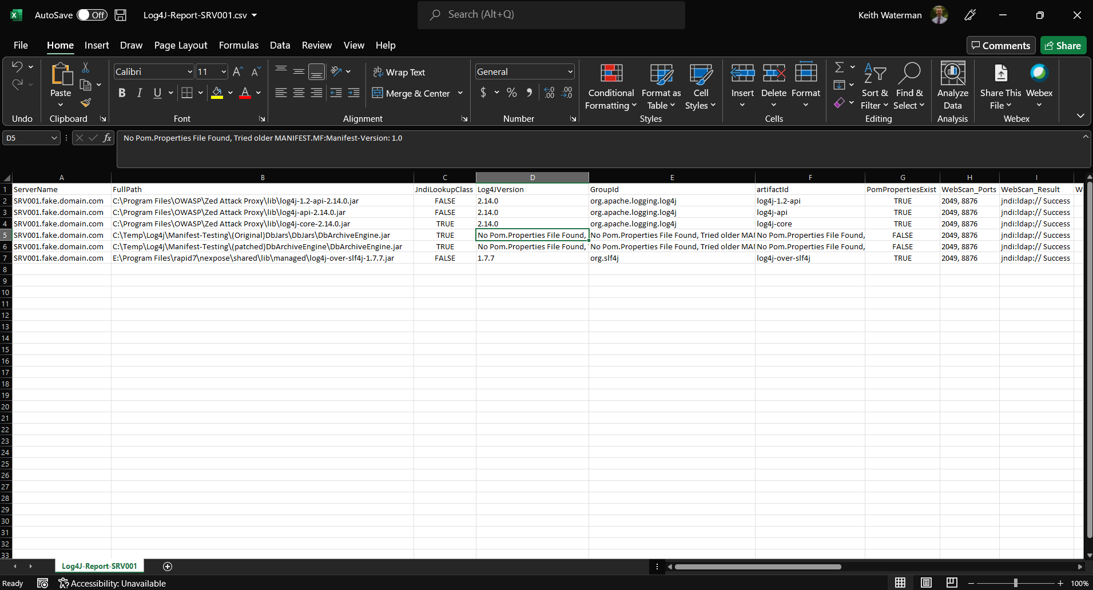Apply red Font Color swatch
This screenshot has height=590, width=1093.
(245, 93)
